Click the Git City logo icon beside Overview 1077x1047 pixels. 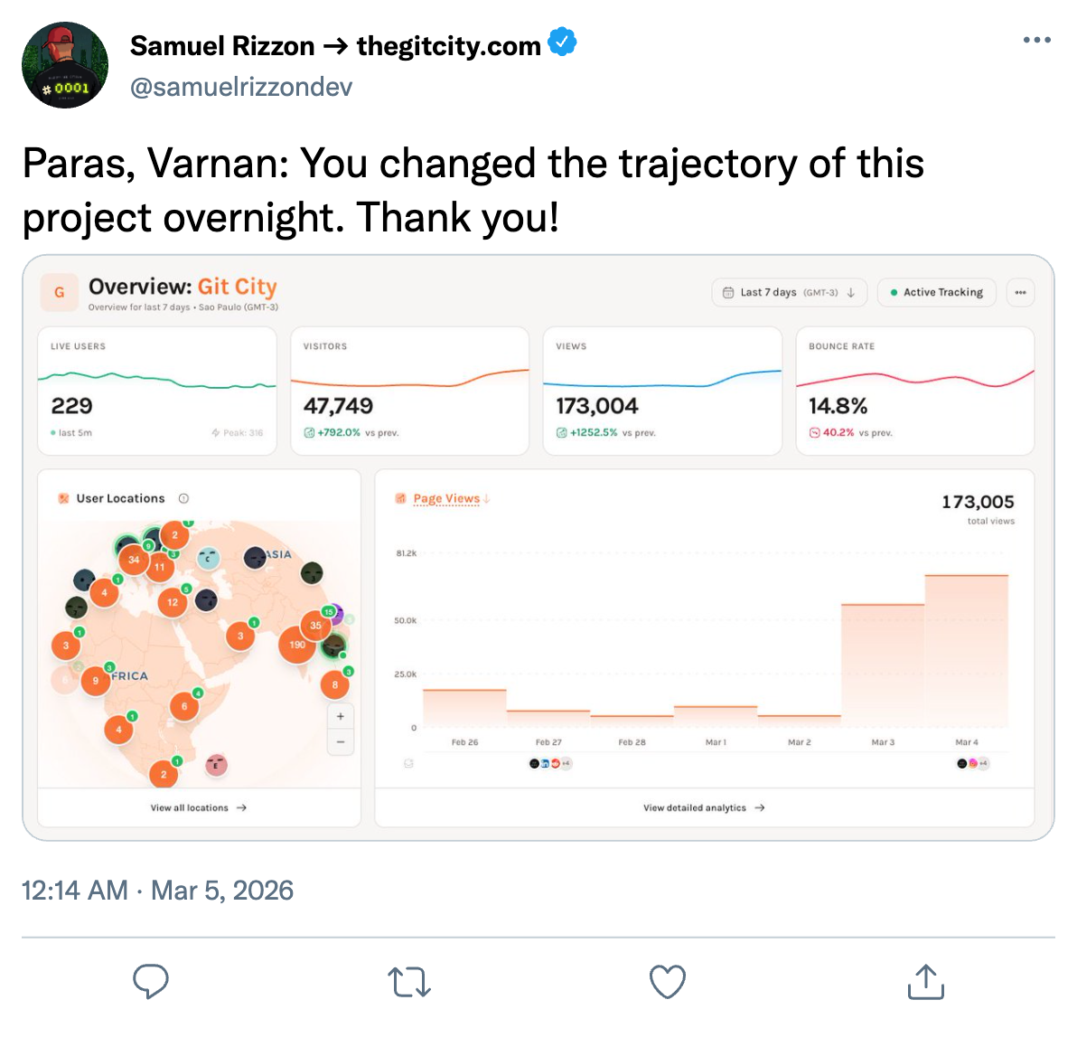59,292
